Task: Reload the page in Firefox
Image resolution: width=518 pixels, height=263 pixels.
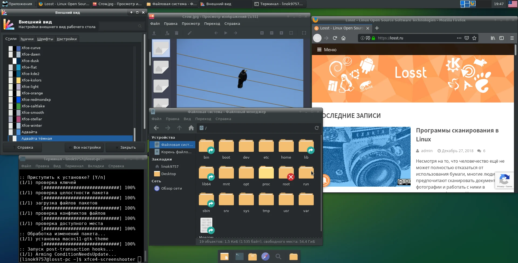Action: pyautogui.click(x=335, y=38)
